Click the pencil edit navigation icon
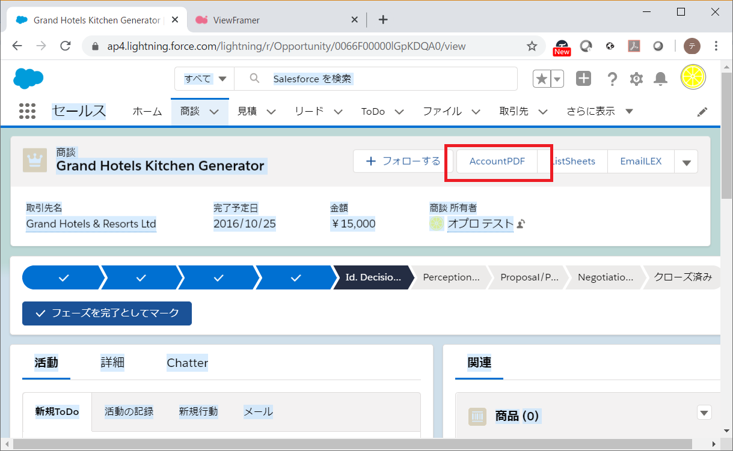Image resolution: width=733 pixels, height=451 pixels. click(x=702, y=112)
